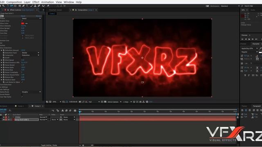Click the timeline current-time indicator handle
This screenshot has width=262, height=147.
coord(80,111)
